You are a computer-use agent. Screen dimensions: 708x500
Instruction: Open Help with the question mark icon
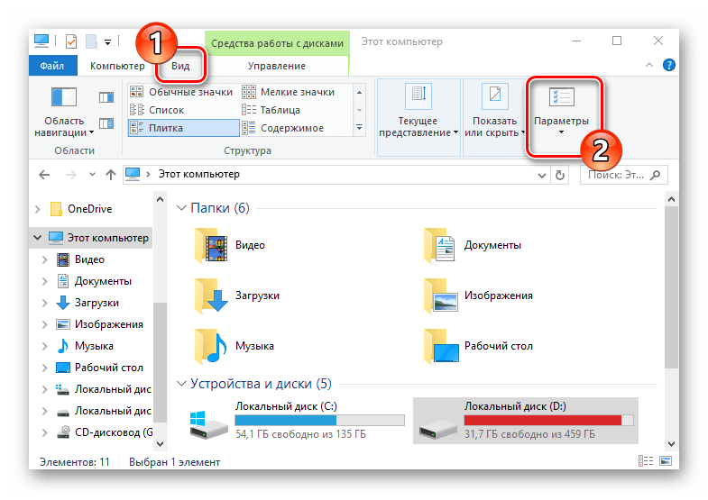click(x=668, y=65)
